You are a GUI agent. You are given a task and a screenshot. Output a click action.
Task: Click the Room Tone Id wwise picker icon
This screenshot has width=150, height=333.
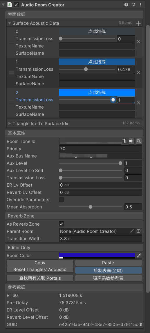tap(124, 141)
